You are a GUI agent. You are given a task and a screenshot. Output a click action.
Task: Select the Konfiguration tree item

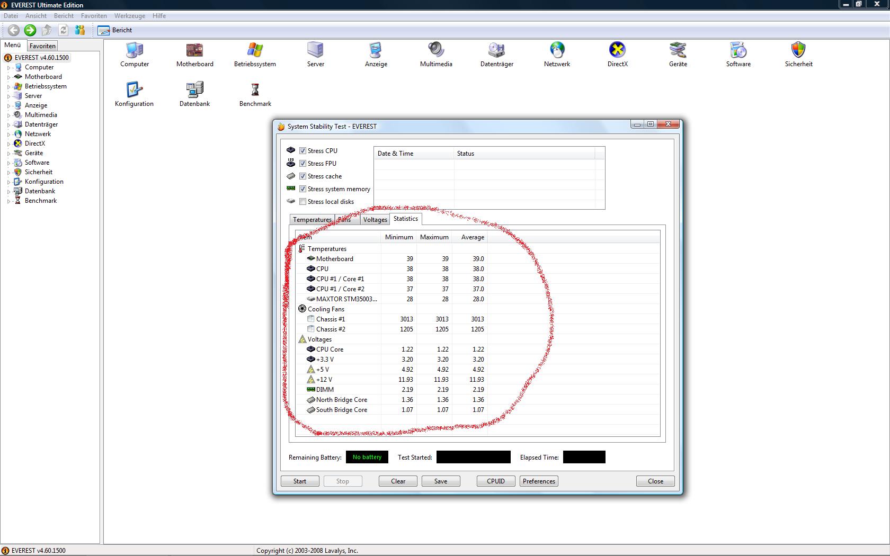(44, 182)
